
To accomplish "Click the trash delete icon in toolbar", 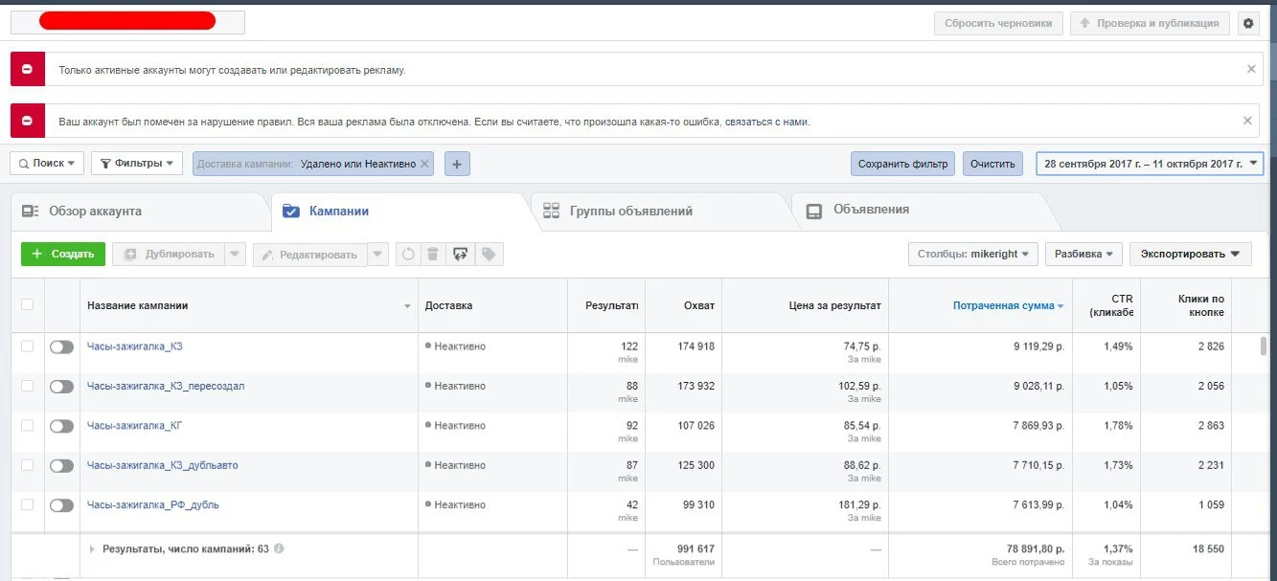I will pyautogui.click(x=433, y=254).
